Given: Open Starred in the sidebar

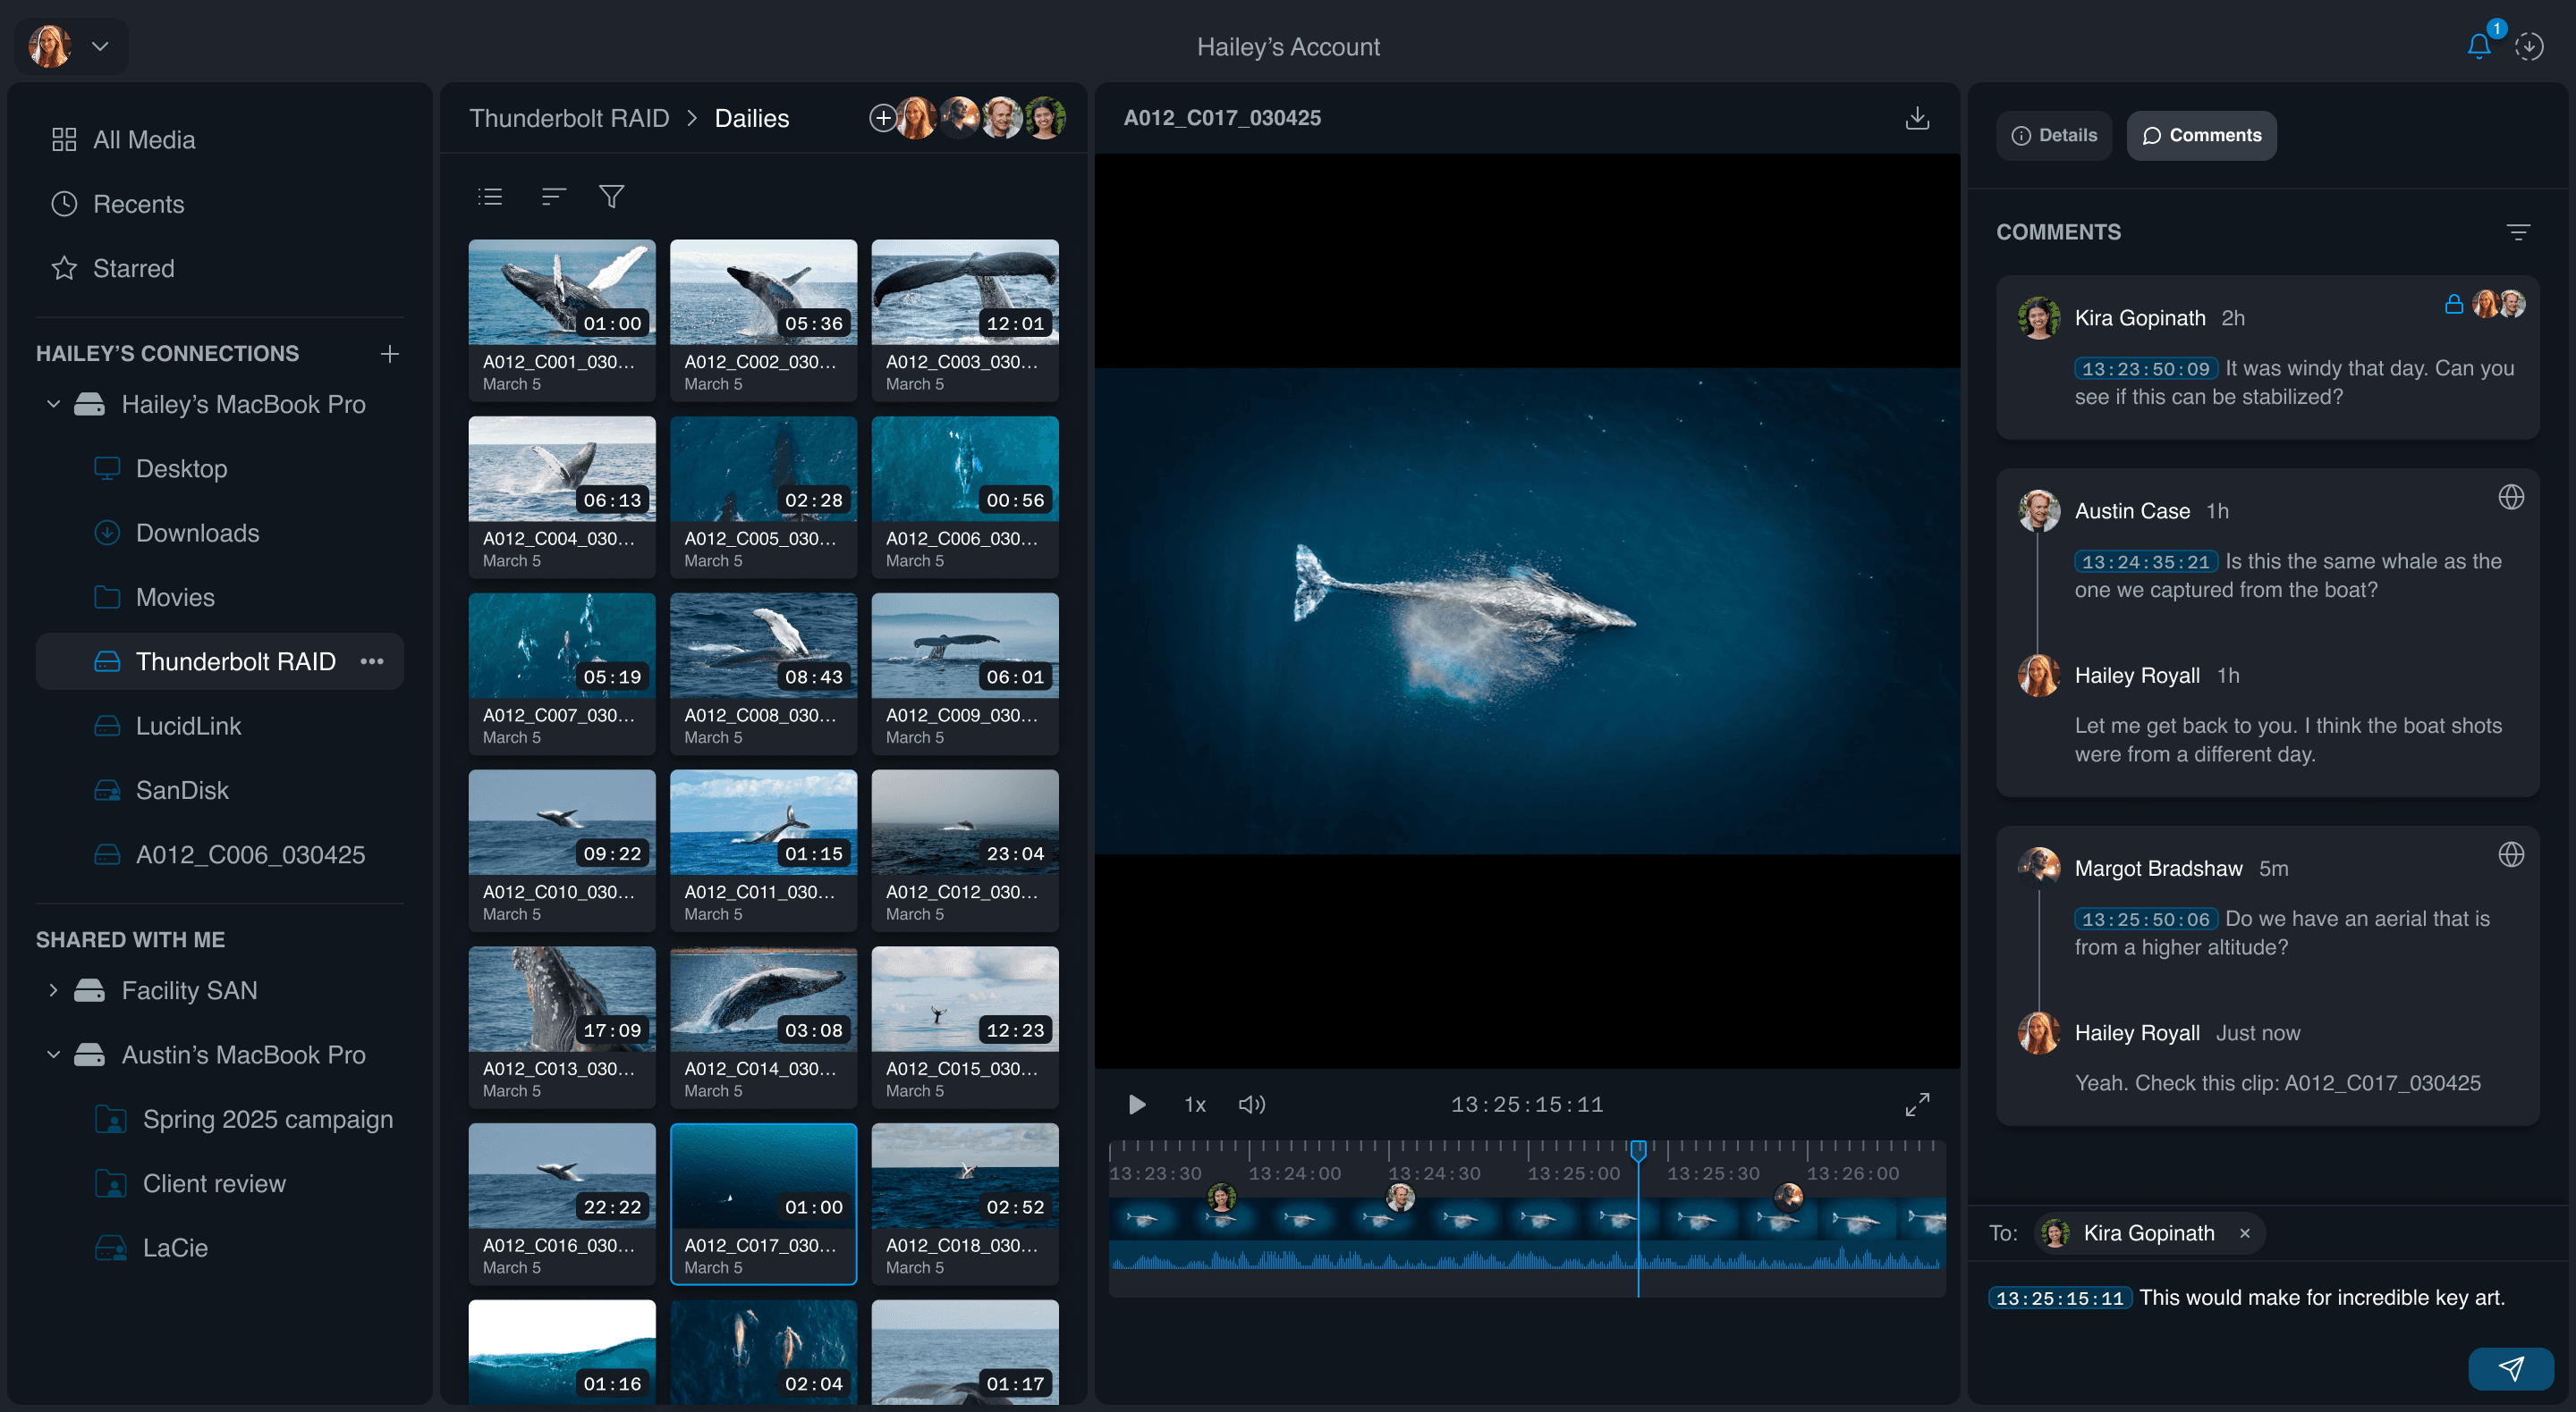Looking at the screenshot, I should click(x=133, y=269).
